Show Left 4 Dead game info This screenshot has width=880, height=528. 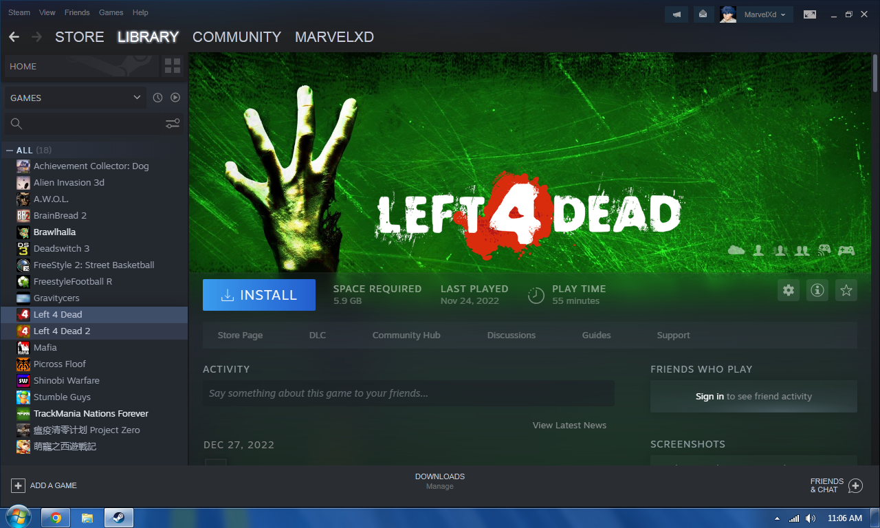[817, 291]
